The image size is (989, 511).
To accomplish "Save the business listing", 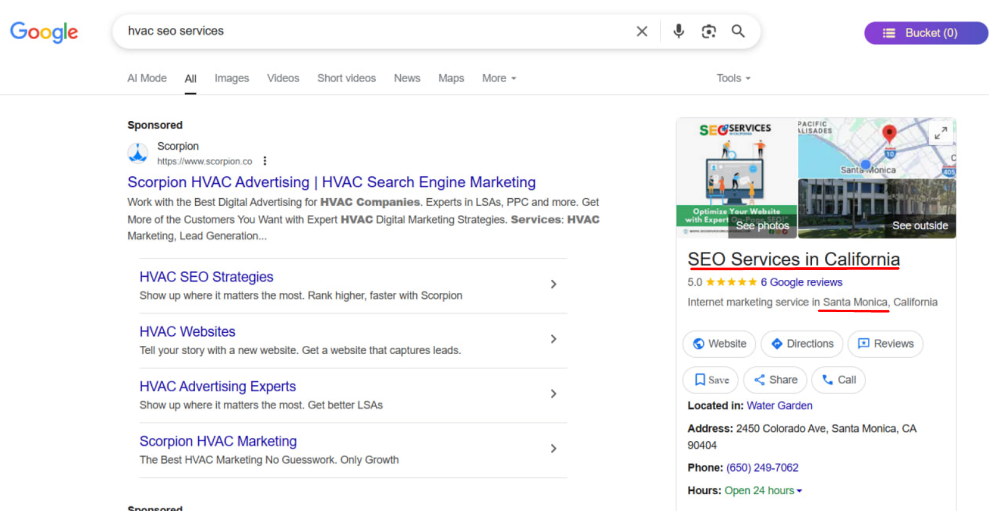I will (x=710, y=380).
